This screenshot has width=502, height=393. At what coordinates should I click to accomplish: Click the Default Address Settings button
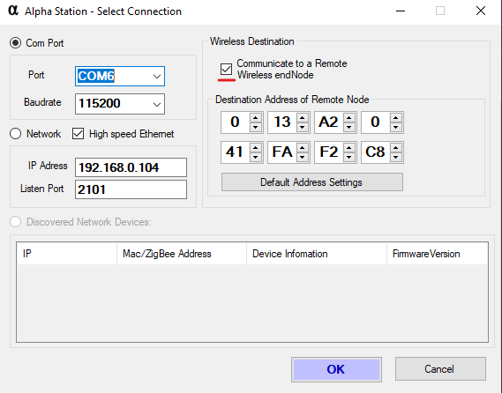pos(312,182)
